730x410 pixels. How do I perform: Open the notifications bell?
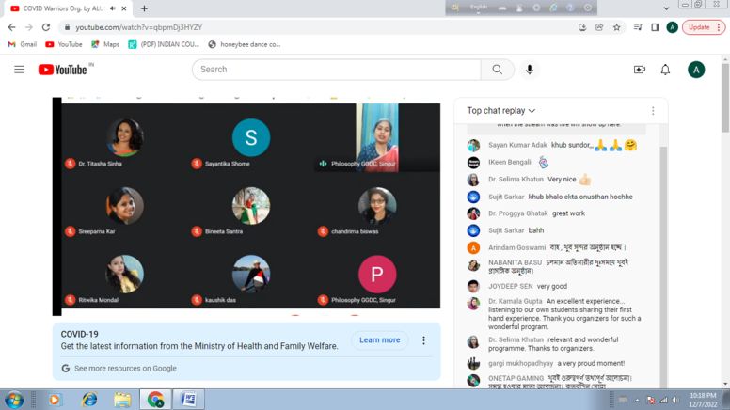[665, 70]
